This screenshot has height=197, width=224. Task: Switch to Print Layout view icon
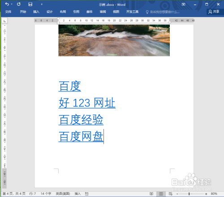click(161, 194)
